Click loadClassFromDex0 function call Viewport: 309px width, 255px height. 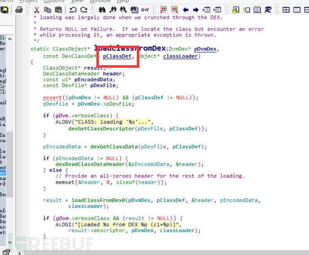(99, 201)
